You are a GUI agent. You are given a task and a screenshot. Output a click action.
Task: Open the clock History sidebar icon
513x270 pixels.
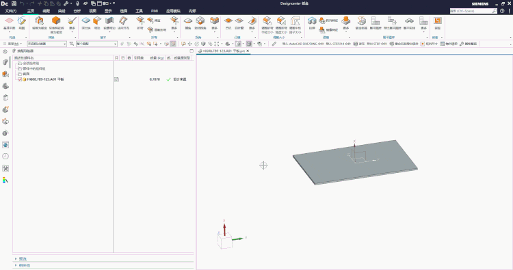pos(5,157)
